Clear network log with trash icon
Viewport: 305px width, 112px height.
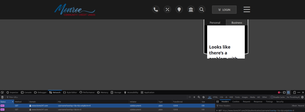click(x=2, y=97)
